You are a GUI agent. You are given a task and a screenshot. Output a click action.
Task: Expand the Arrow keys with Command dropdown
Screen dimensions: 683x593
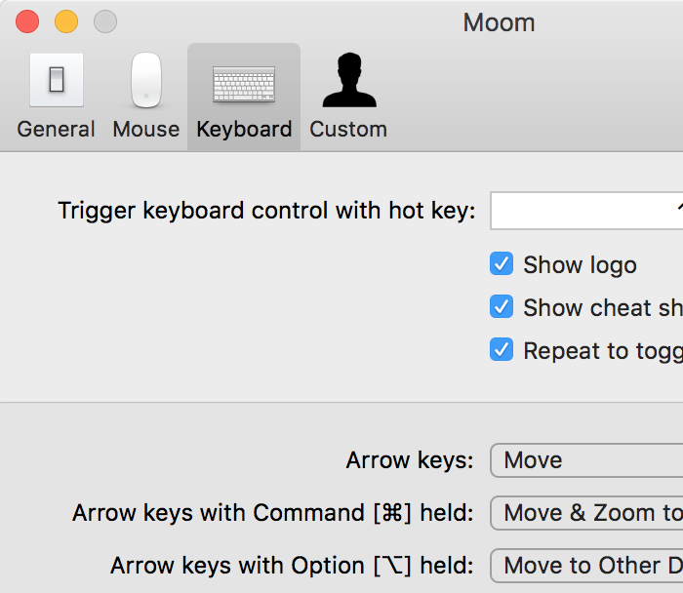point(585,513)
